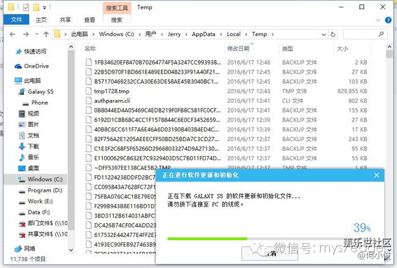
Task: Open the 查看 ribbon tab
Action: coord(90,19)
